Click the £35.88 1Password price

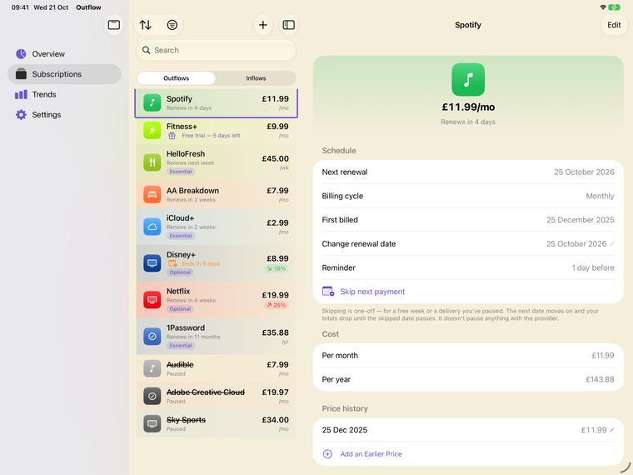coord(276,332)
